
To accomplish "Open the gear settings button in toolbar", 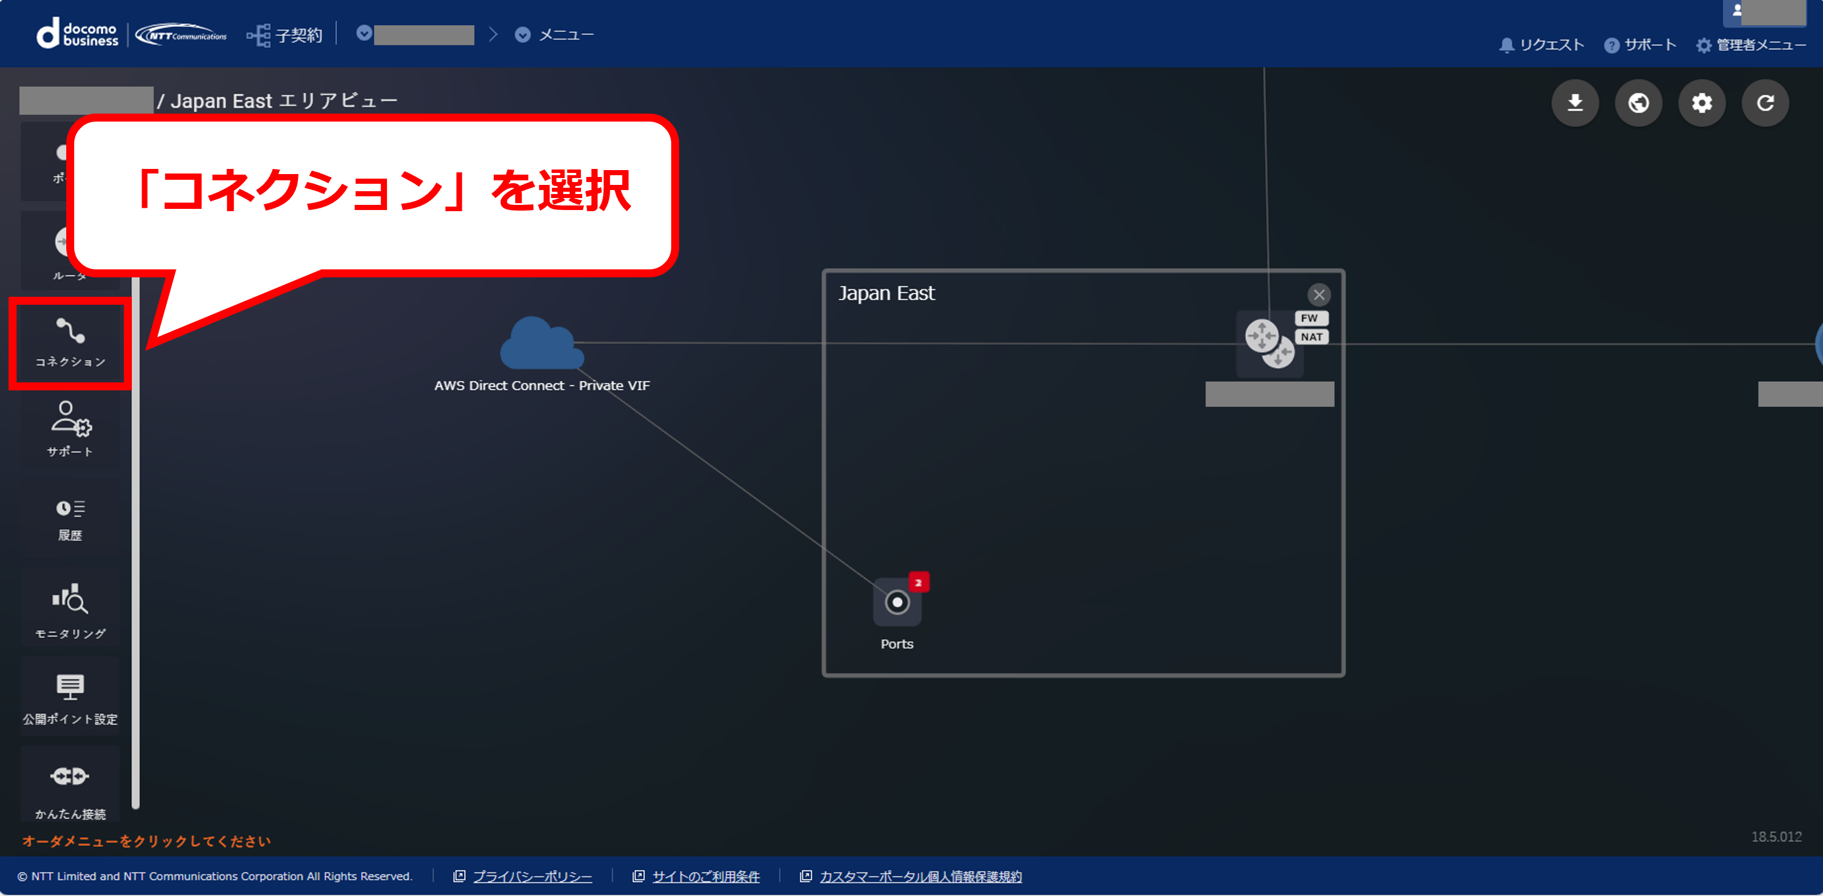I will tap(1702, 103).
